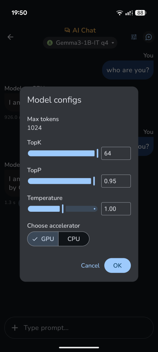Expand the Gemma3-1B-IT q4 model dropdown
The width and height of the screenshot is (158, 352).
pyautogui.click(x=80, y=43)
